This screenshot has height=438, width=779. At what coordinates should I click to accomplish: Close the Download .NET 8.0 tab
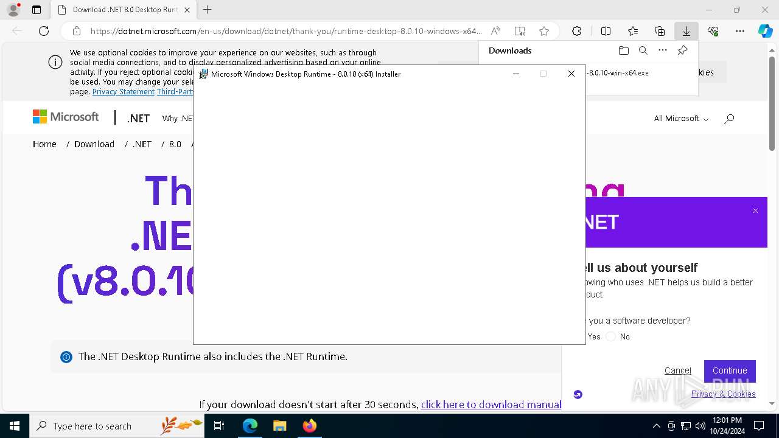click(187, 10)
